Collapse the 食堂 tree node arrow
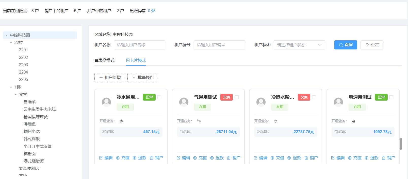Image resolution: width=408 pixels, height=179 pixels. click(x=15, y=95)
